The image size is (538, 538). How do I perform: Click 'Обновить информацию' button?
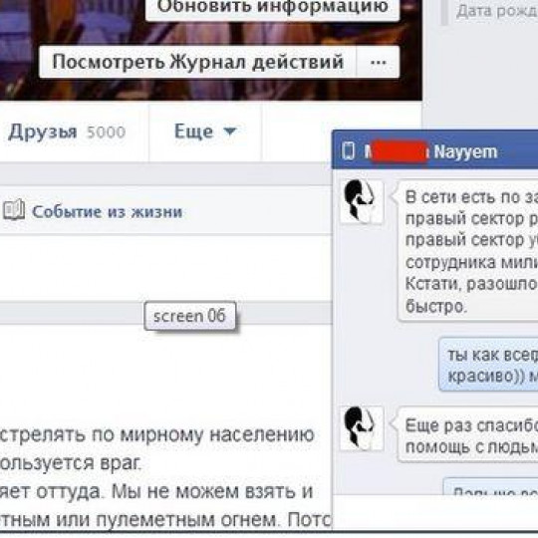[272, 8]
